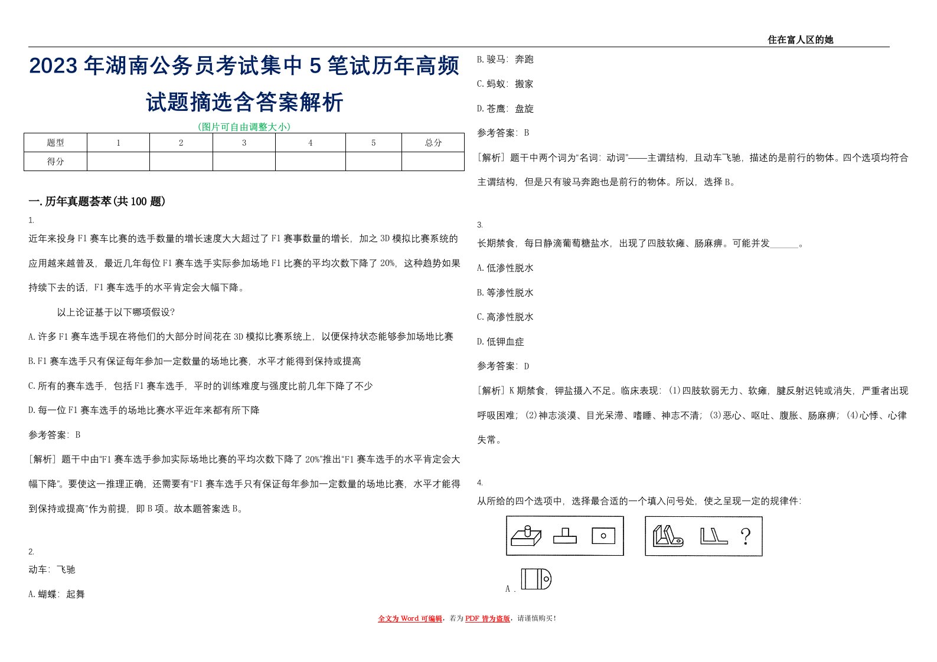Click the 得分 row label cell

click(55, 162)
